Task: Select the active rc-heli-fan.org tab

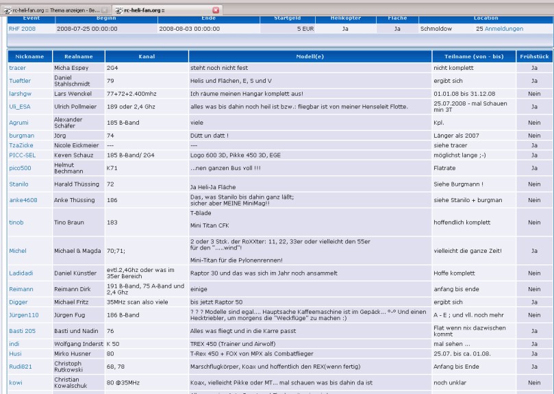Action: tap(167, 10)
